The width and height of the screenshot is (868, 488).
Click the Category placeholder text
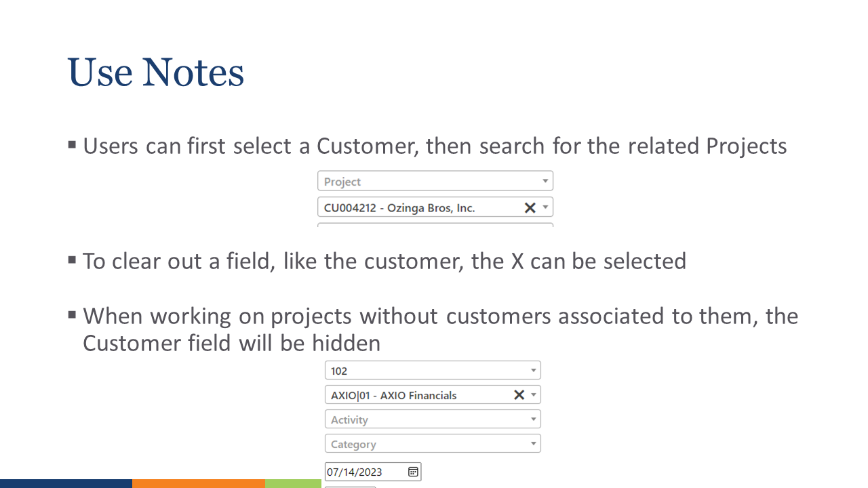pyautogui.click(x=353, y=444)
